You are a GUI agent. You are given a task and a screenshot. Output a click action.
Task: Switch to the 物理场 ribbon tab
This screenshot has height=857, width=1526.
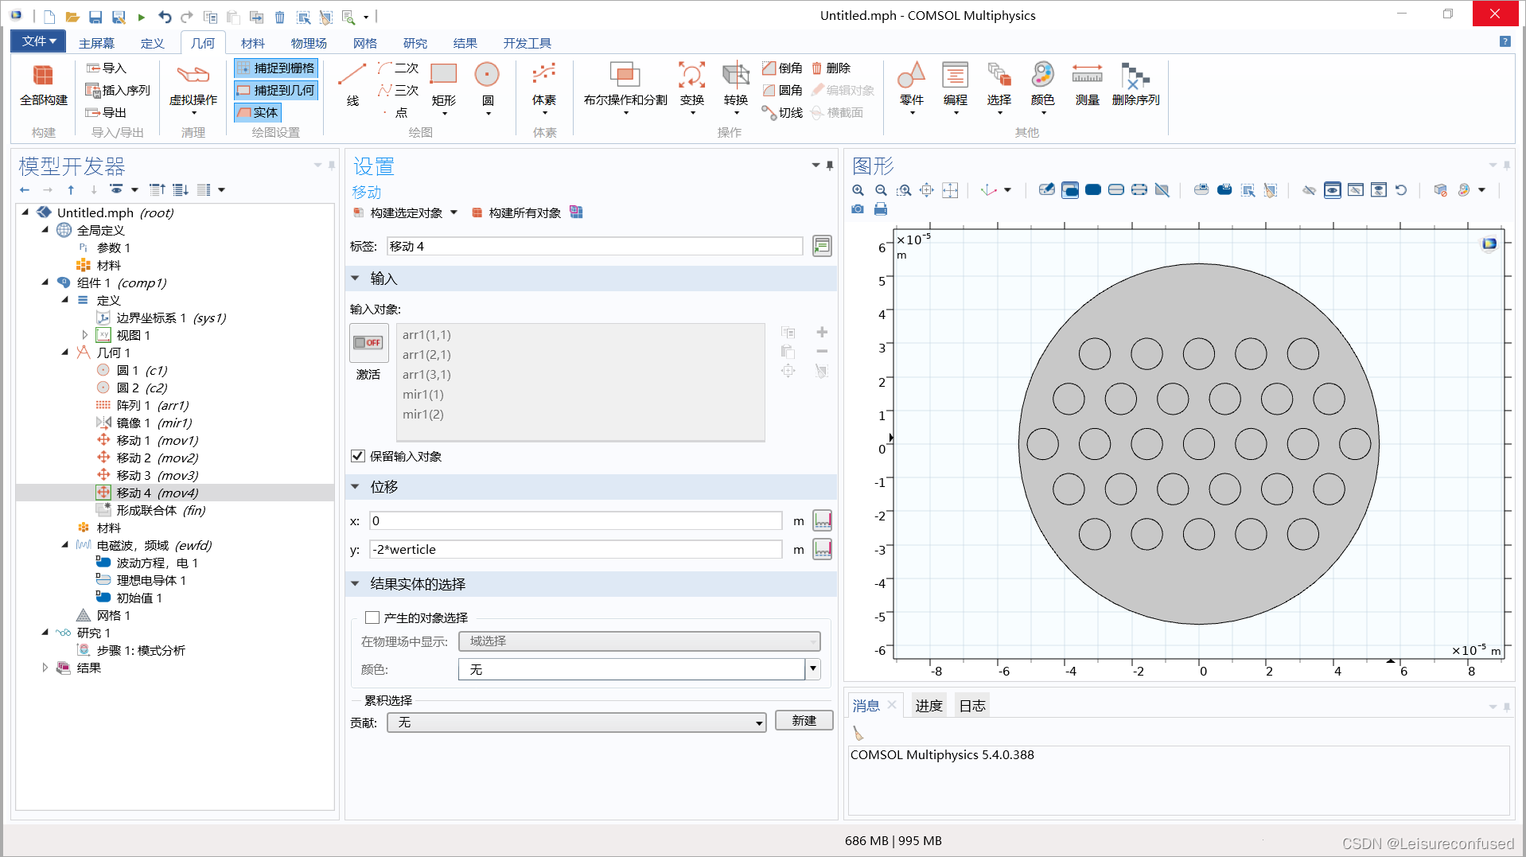pyautogui.click(x=309, y=43)
